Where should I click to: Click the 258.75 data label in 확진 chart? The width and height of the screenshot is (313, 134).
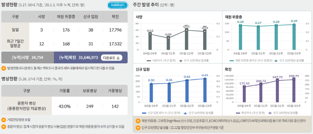(294, 76)
